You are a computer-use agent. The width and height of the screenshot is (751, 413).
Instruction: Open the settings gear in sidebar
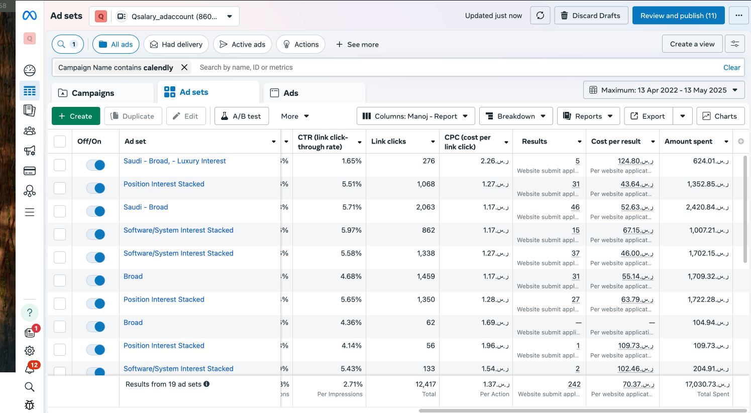click(x=30, y=351)
